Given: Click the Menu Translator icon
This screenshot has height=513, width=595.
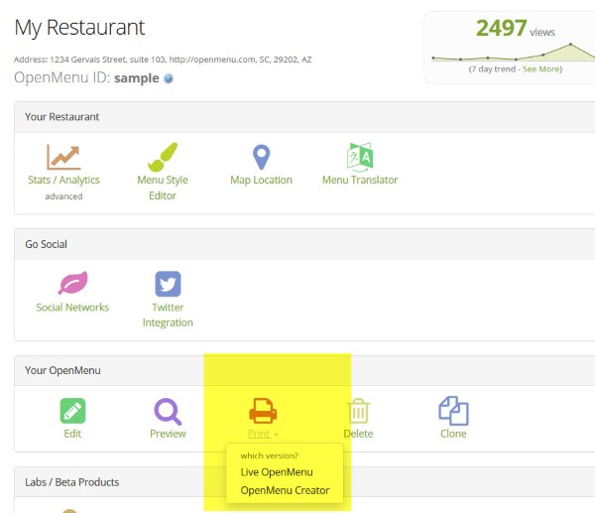Looking at the screenshot, I should [360, 157].
